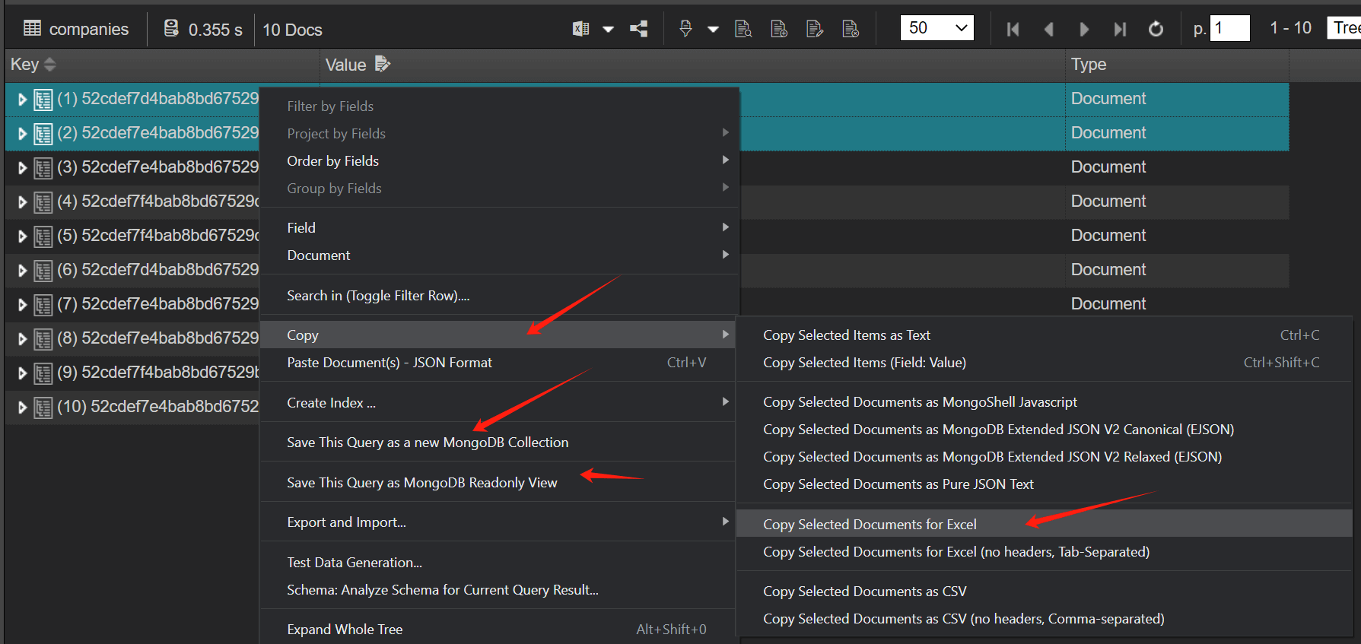Click the Export to Excel icon

click(580, 29)
